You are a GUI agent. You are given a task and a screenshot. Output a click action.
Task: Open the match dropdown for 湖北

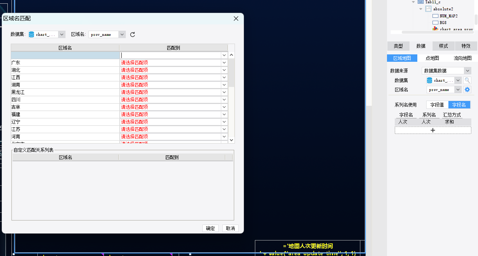point(224,70)
